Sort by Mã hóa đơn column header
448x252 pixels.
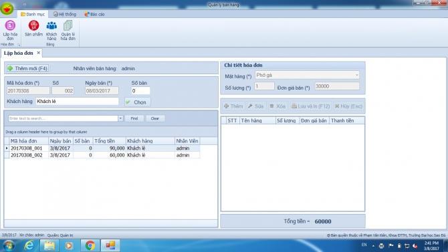point(29,141)
